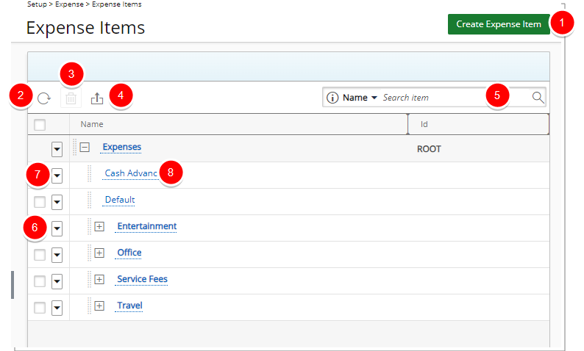Expand the Service Fees tree node
The height and width of the screenshot is (351, 584).
point(99,279)
